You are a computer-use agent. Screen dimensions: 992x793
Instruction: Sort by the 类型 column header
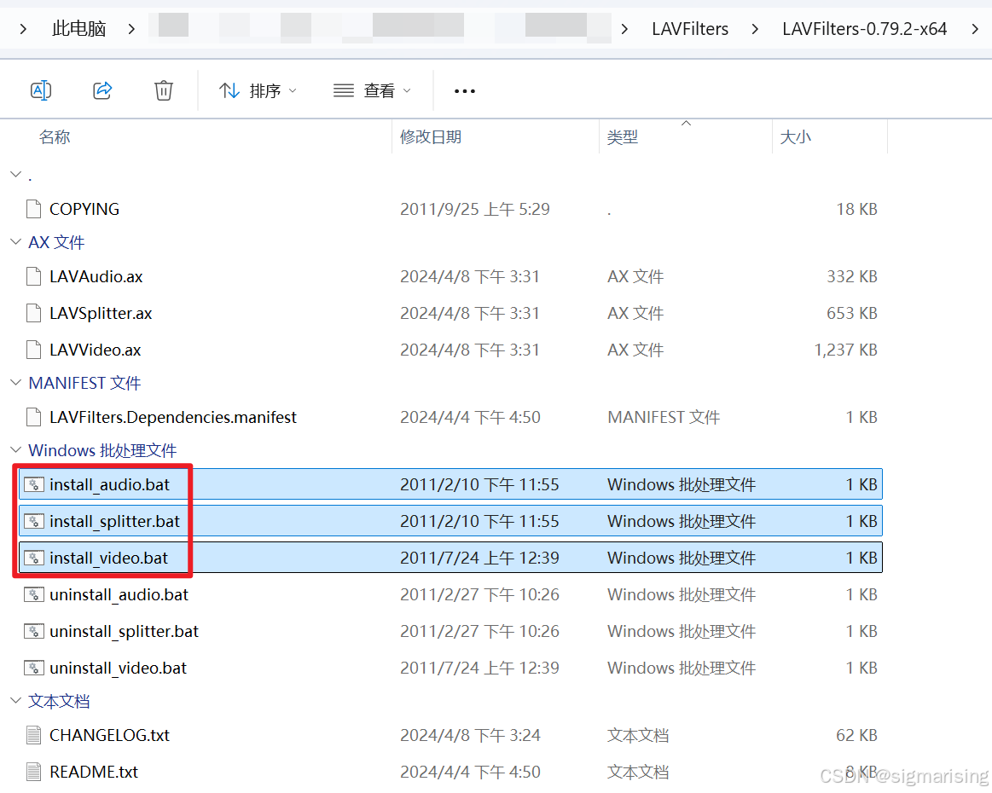tap(623, 136)
